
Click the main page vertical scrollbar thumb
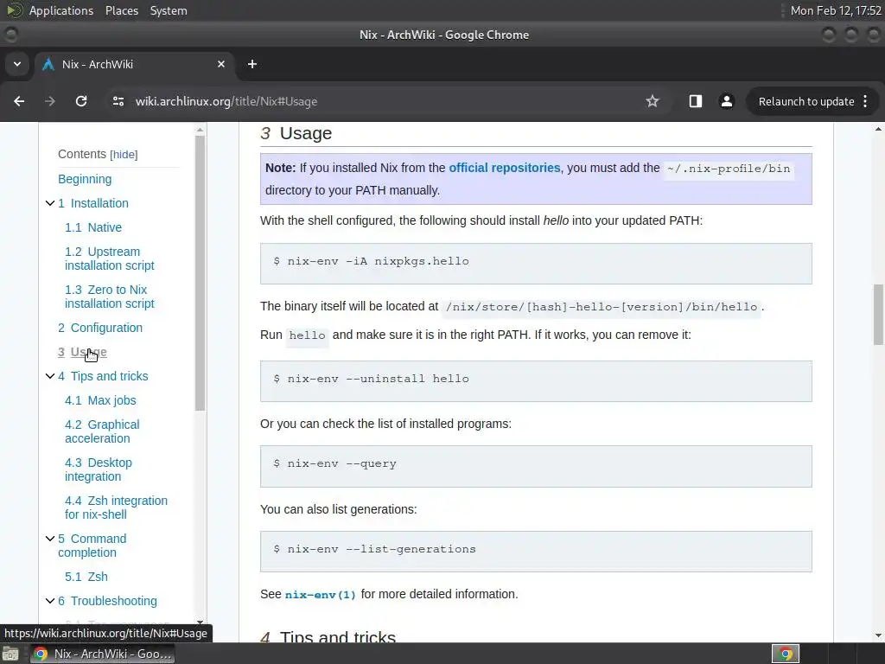pyautogui.click(x=878, y=314)
